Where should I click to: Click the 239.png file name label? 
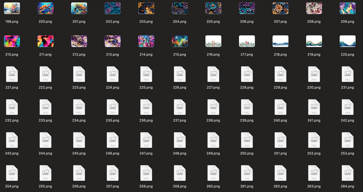tap(247, 120)
